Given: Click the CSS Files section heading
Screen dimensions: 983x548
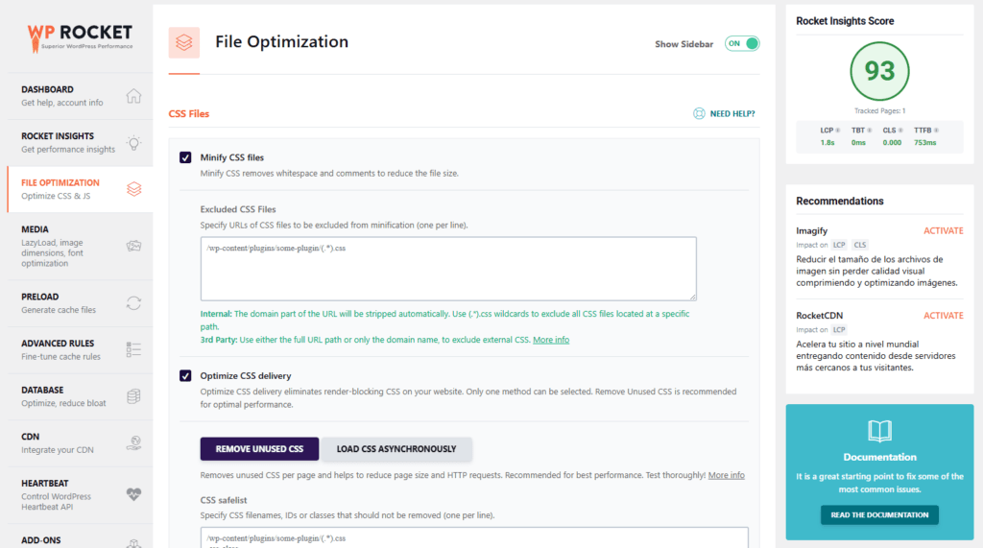Looking at the screenshot, I should 189,113.
